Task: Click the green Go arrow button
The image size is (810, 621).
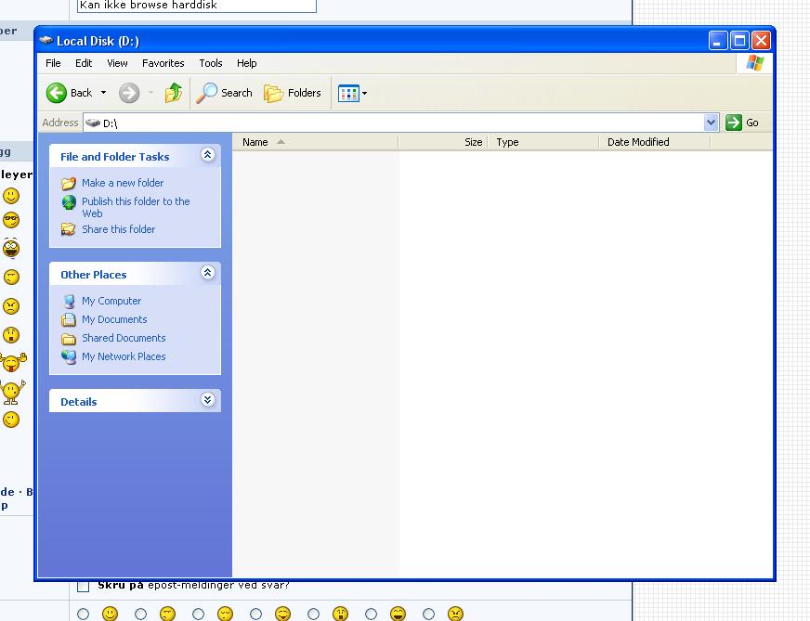Action: 734,123
